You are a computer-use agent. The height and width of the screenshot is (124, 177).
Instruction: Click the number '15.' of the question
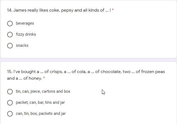pos(10,72)
